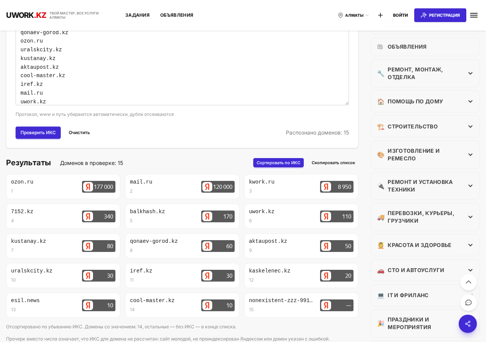The width and height of the screenshot is (486, 342).
Task: Click the plug icon for Ремонт и установка техники
Action: coord(380,186)
